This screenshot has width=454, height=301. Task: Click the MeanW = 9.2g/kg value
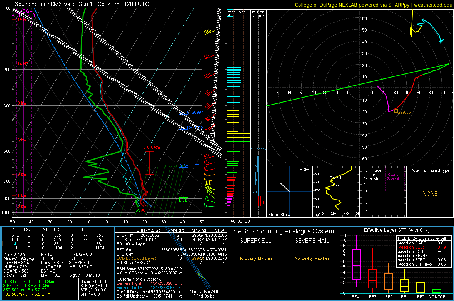click(x=18, y=258)
